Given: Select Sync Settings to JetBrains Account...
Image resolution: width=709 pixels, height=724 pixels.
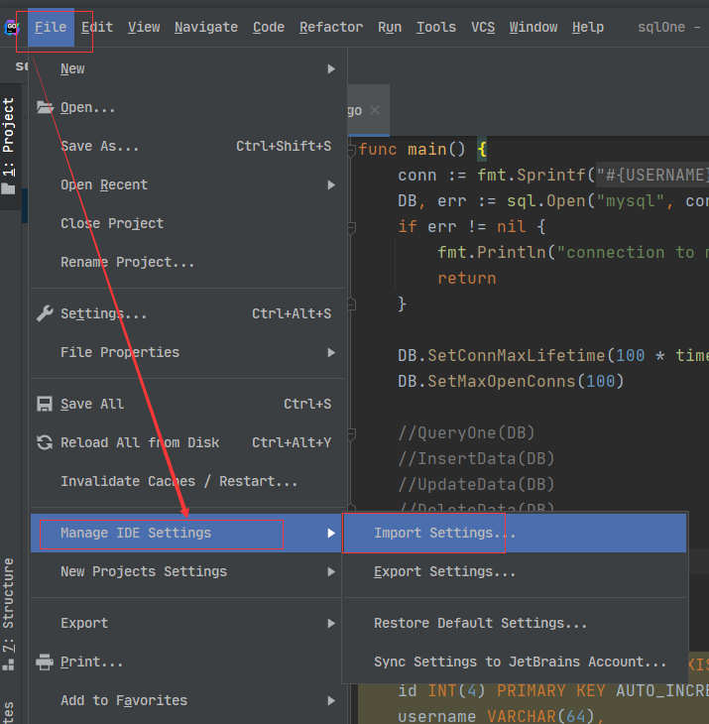Looking at the screenshot, I should 515,662.
